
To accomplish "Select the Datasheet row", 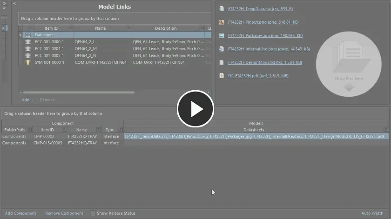I will pos(115,35).
